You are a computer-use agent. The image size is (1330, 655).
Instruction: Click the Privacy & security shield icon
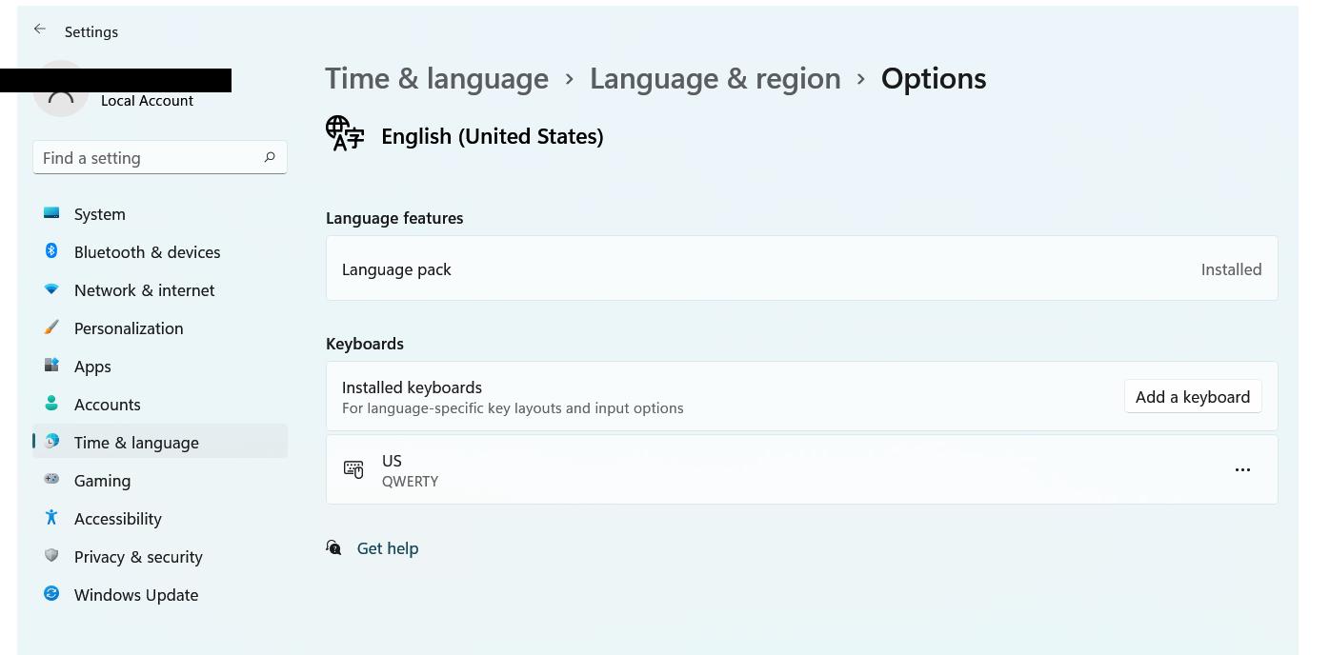point(51,555)
